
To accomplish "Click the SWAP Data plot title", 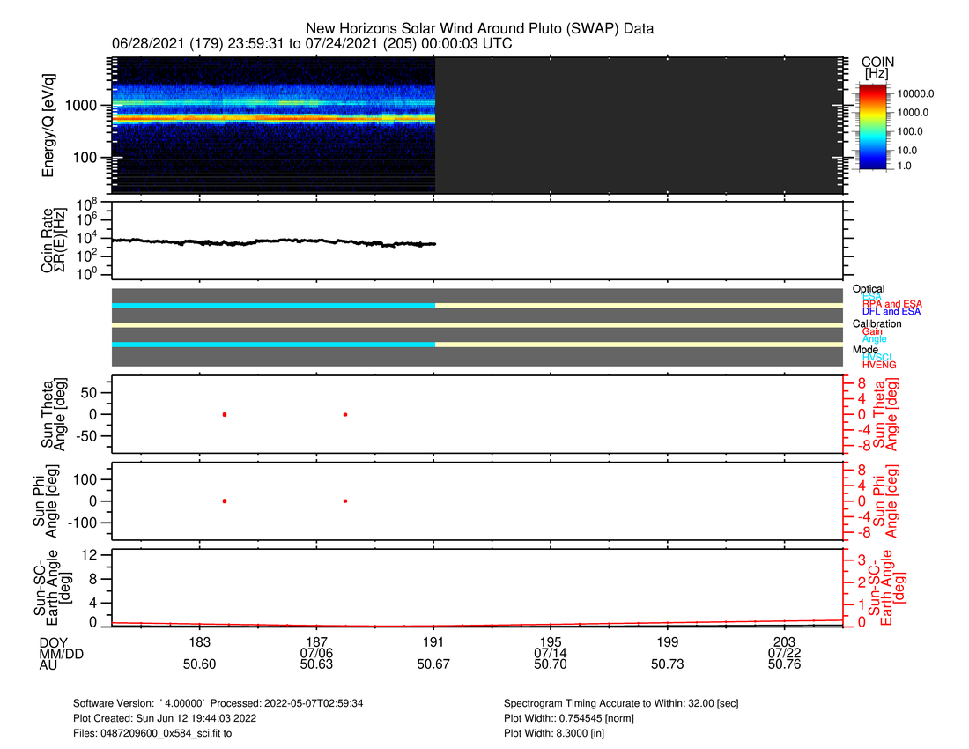I will pos(479,29).
